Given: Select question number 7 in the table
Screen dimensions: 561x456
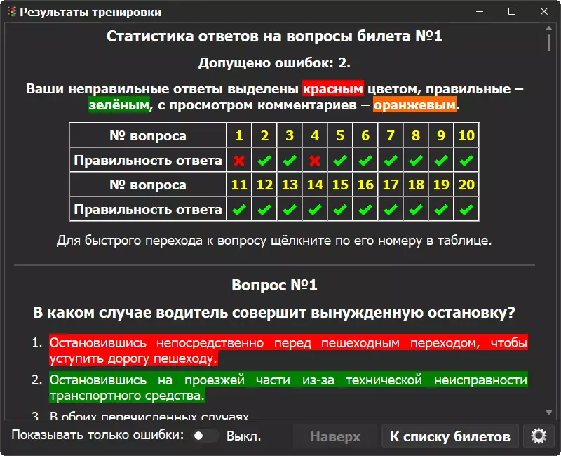Looking at the screenshot, I should click(x=391, y=135).
